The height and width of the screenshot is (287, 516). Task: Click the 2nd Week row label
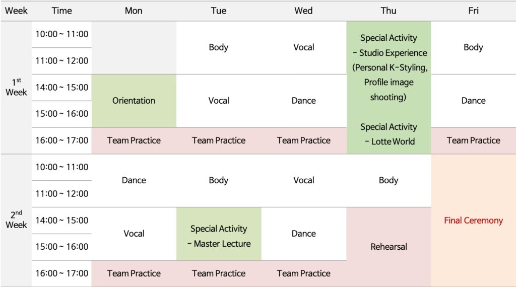click(16, 220)
